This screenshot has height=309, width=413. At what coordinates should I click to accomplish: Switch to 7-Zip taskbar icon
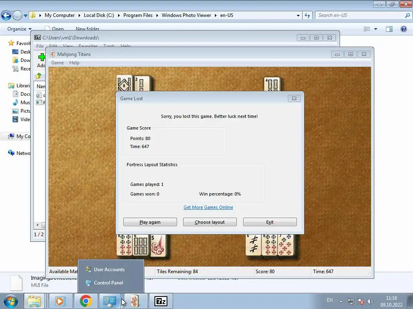(x=161, y=301)
